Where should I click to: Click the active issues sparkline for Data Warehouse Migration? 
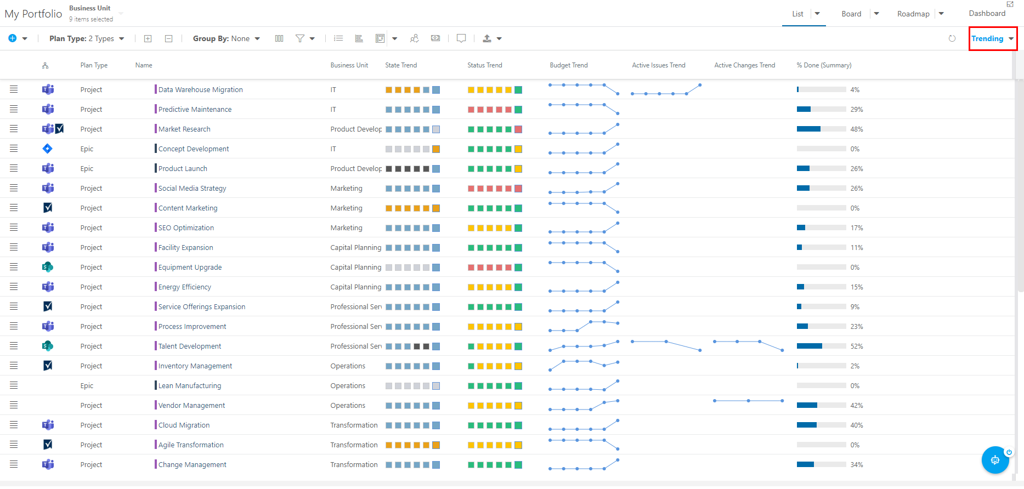click(x=666, y=89)
